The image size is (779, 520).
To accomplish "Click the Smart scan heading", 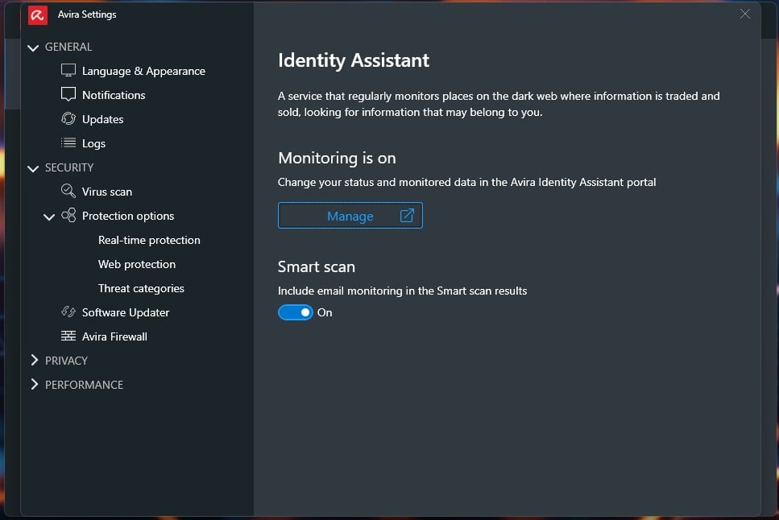I will [317, 266].
